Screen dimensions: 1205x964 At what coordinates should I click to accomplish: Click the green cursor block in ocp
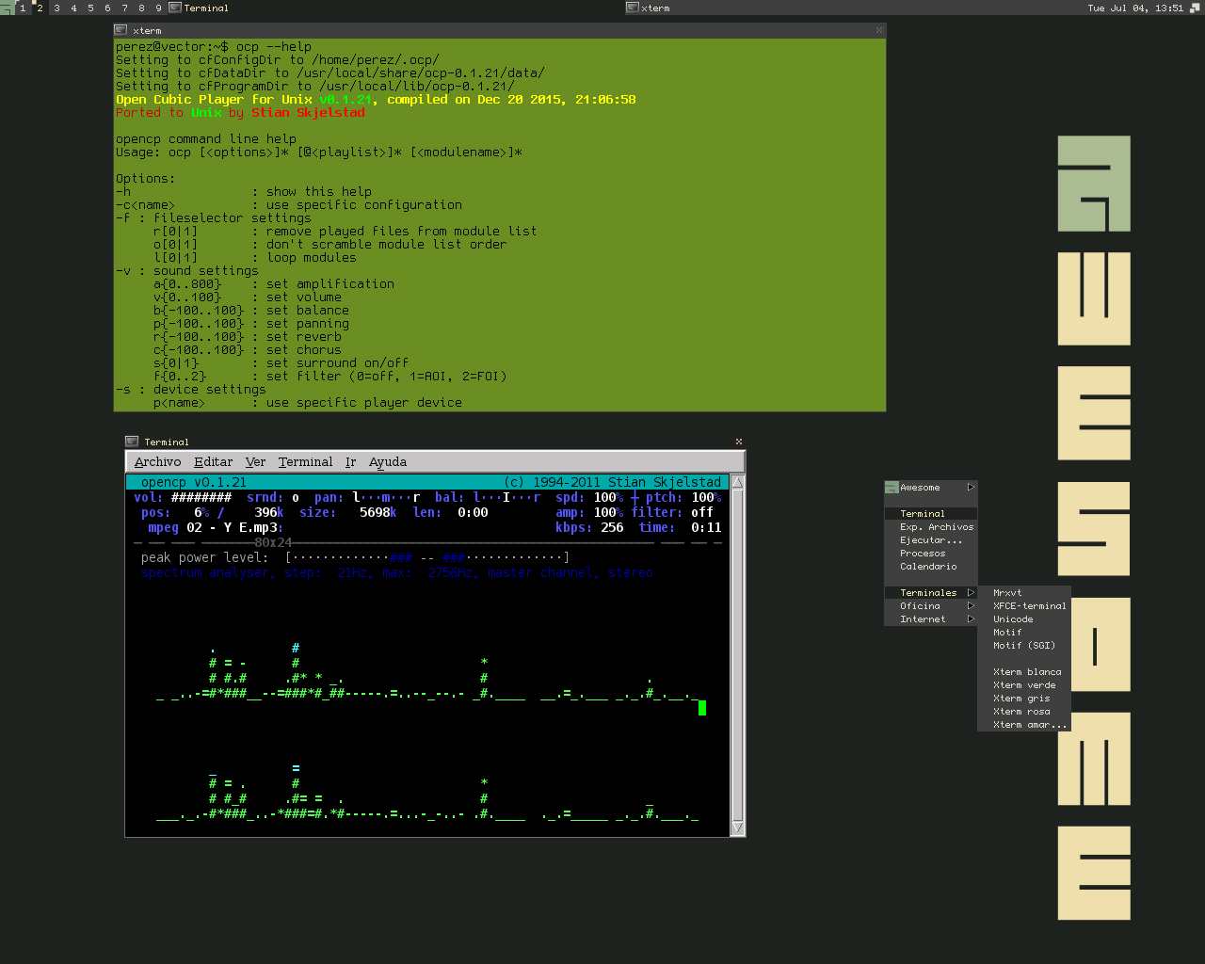[x=702, y=707]
